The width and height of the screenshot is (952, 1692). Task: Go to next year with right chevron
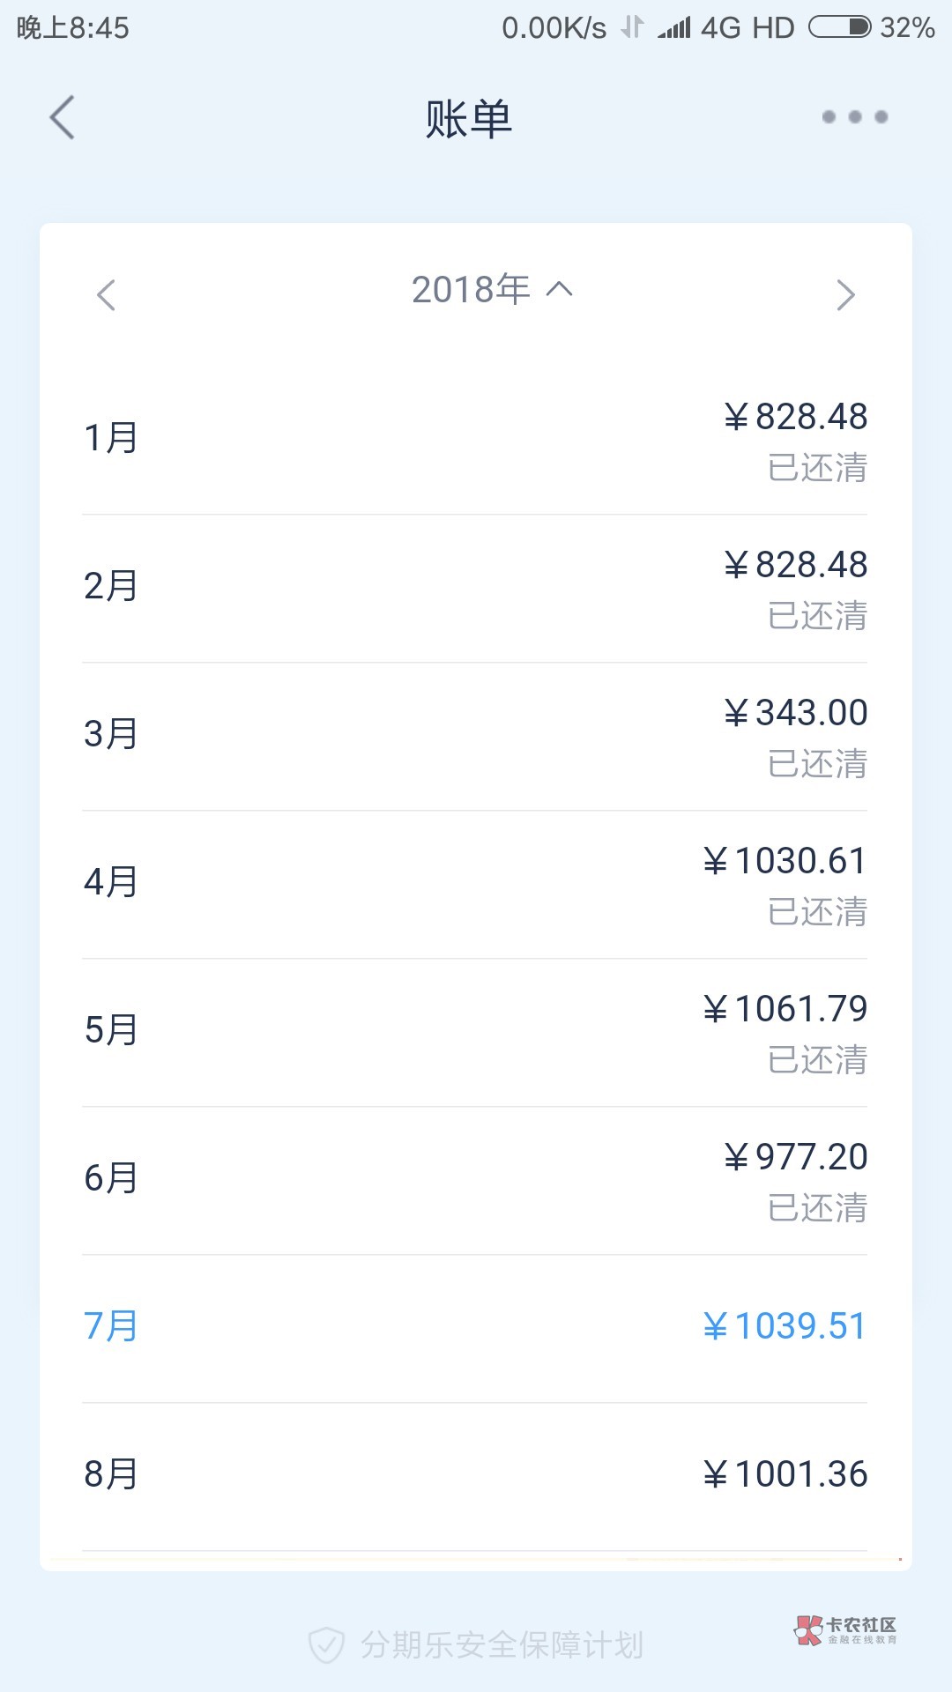click(x=845, y=295)
